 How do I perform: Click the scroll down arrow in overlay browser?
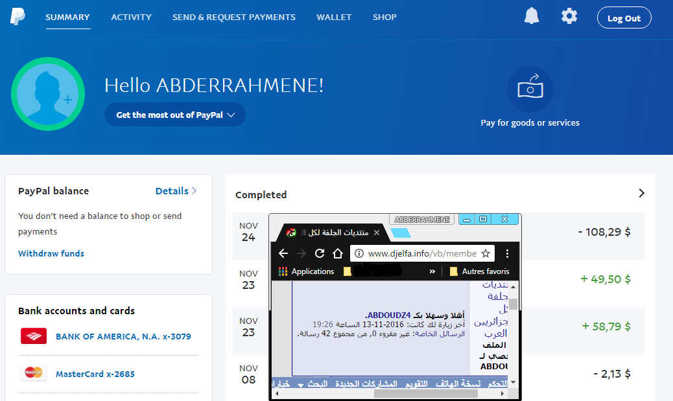click(513, 382)
